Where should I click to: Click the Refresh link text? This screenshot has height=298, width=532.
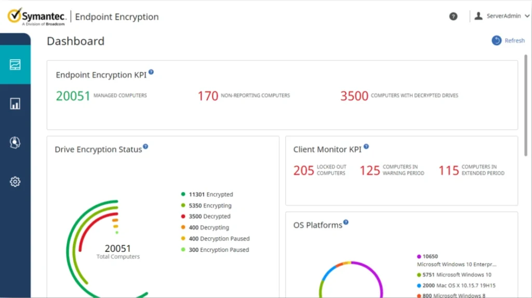(x=515, y=40)
